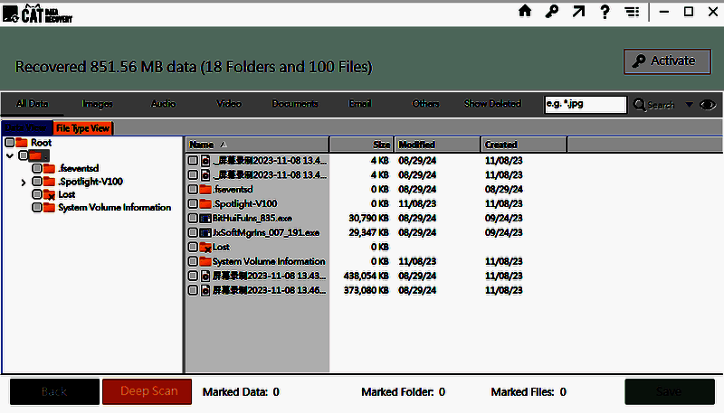Mark System Volume Information checkbox in file list
This screenshot has width=724, height=413.
point(192,261)
